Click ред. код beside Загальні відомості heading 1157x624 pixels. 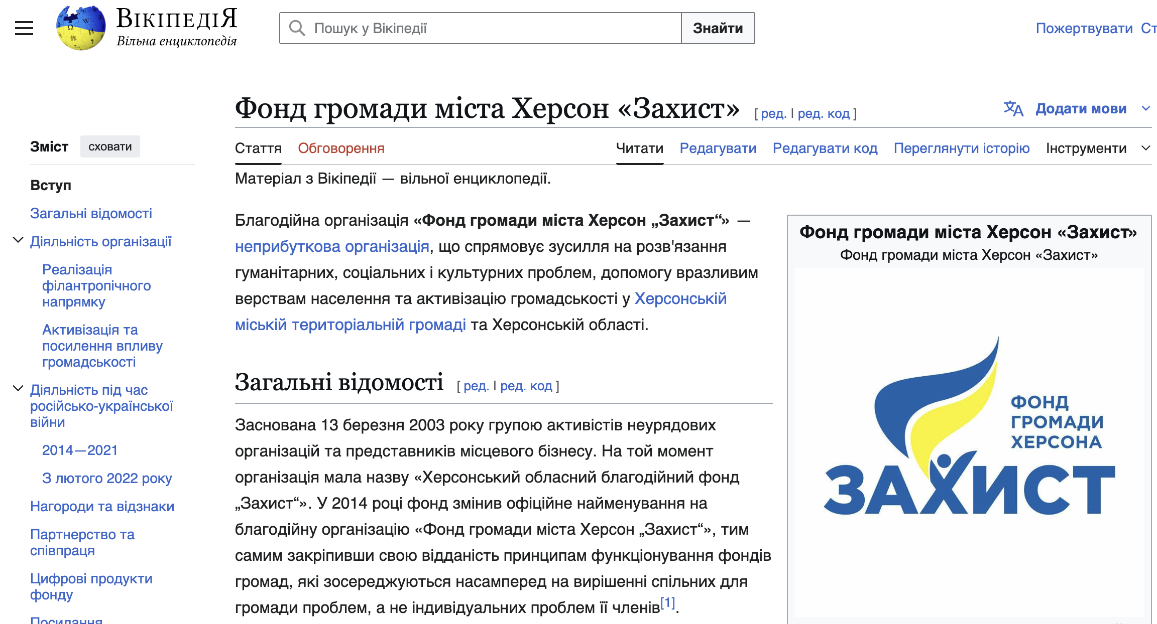point(526,386)
